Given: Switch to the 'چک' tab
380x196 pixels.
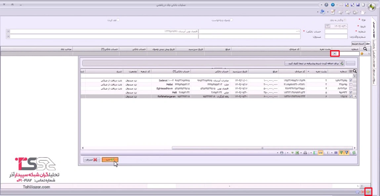Looking at the screenshot, I should tap(368, 44).
